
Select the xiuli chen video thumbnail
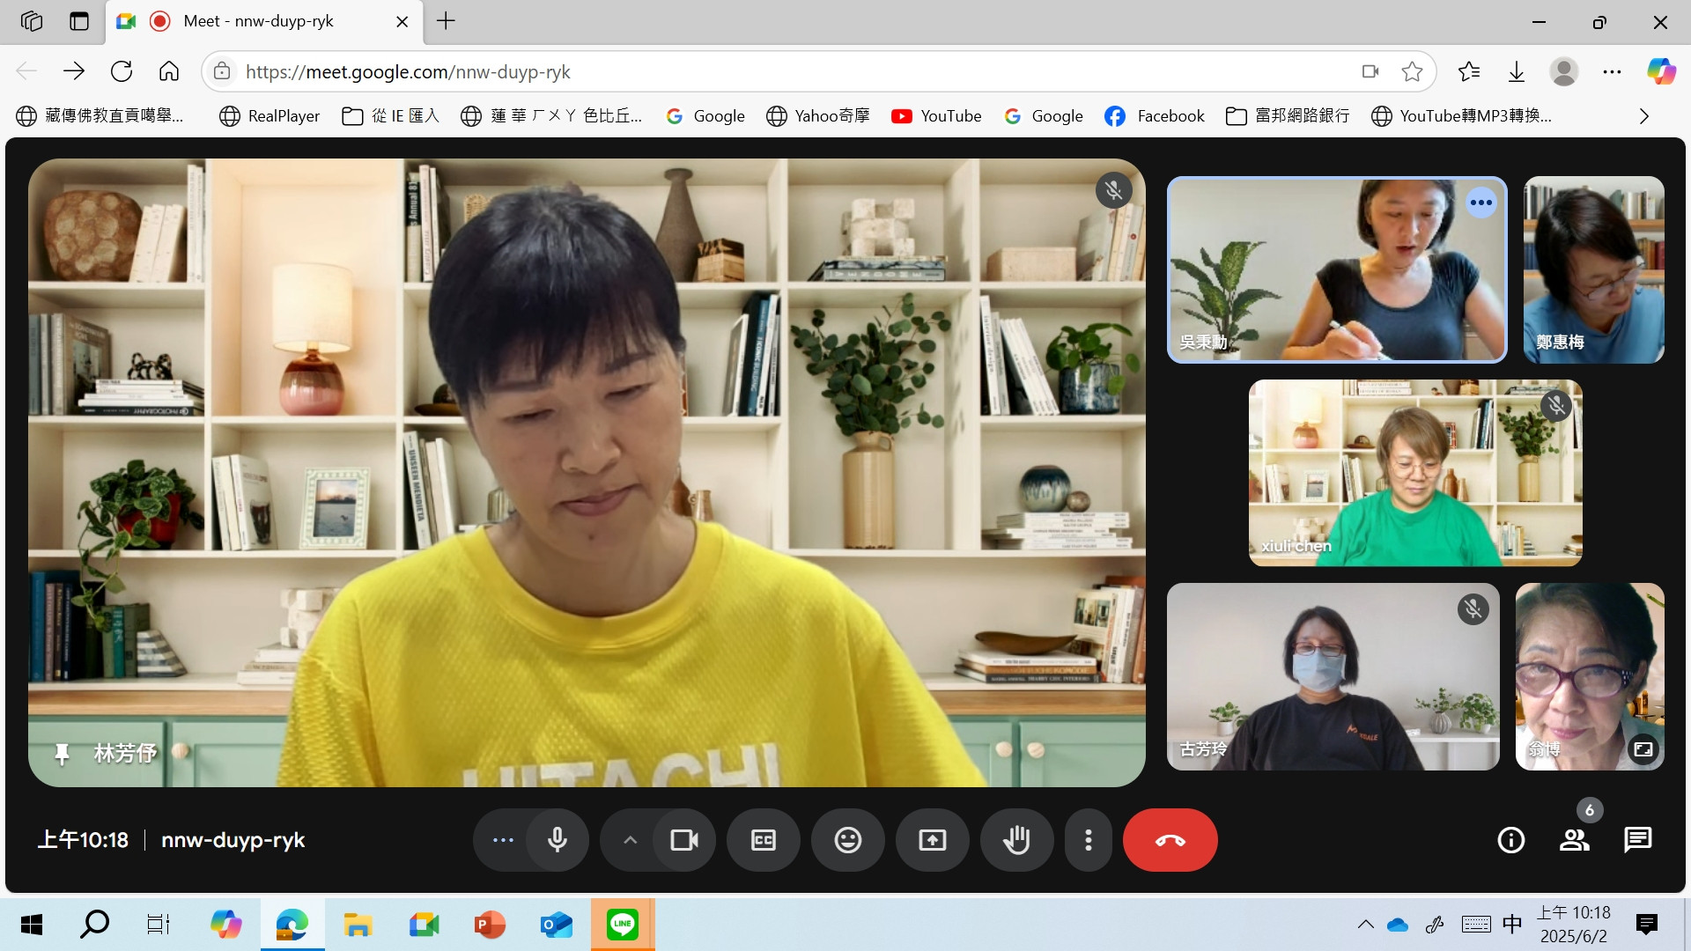click(x=1414, y=473)
